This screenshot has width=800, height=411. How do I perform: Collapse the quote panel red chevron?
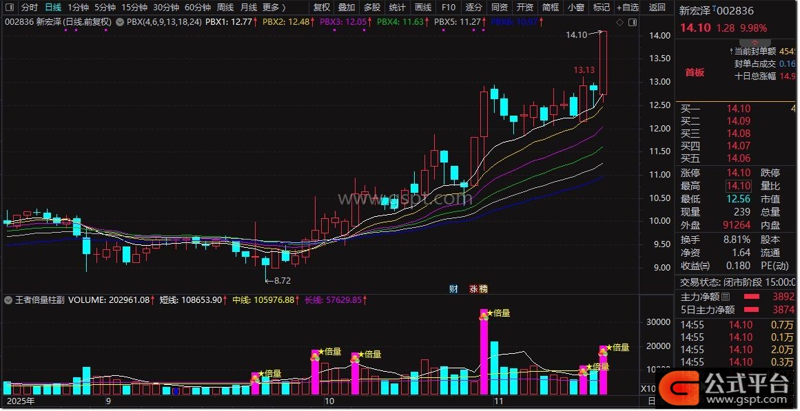pos(755,43)
